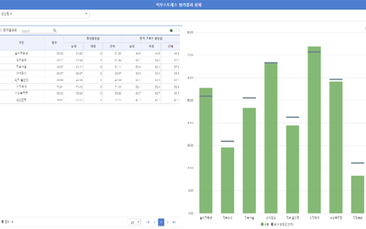Select the 직무 불안정 row
This screenshot has width=366, height=229.
[90, 80]
